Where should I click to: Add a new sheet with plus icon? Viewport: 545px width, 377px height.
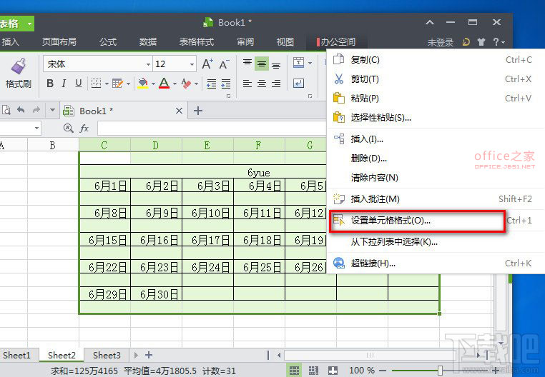pos(149,355)
